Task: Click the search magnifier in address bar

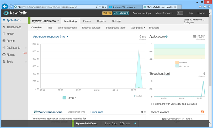Action: (x=97, y=7)
